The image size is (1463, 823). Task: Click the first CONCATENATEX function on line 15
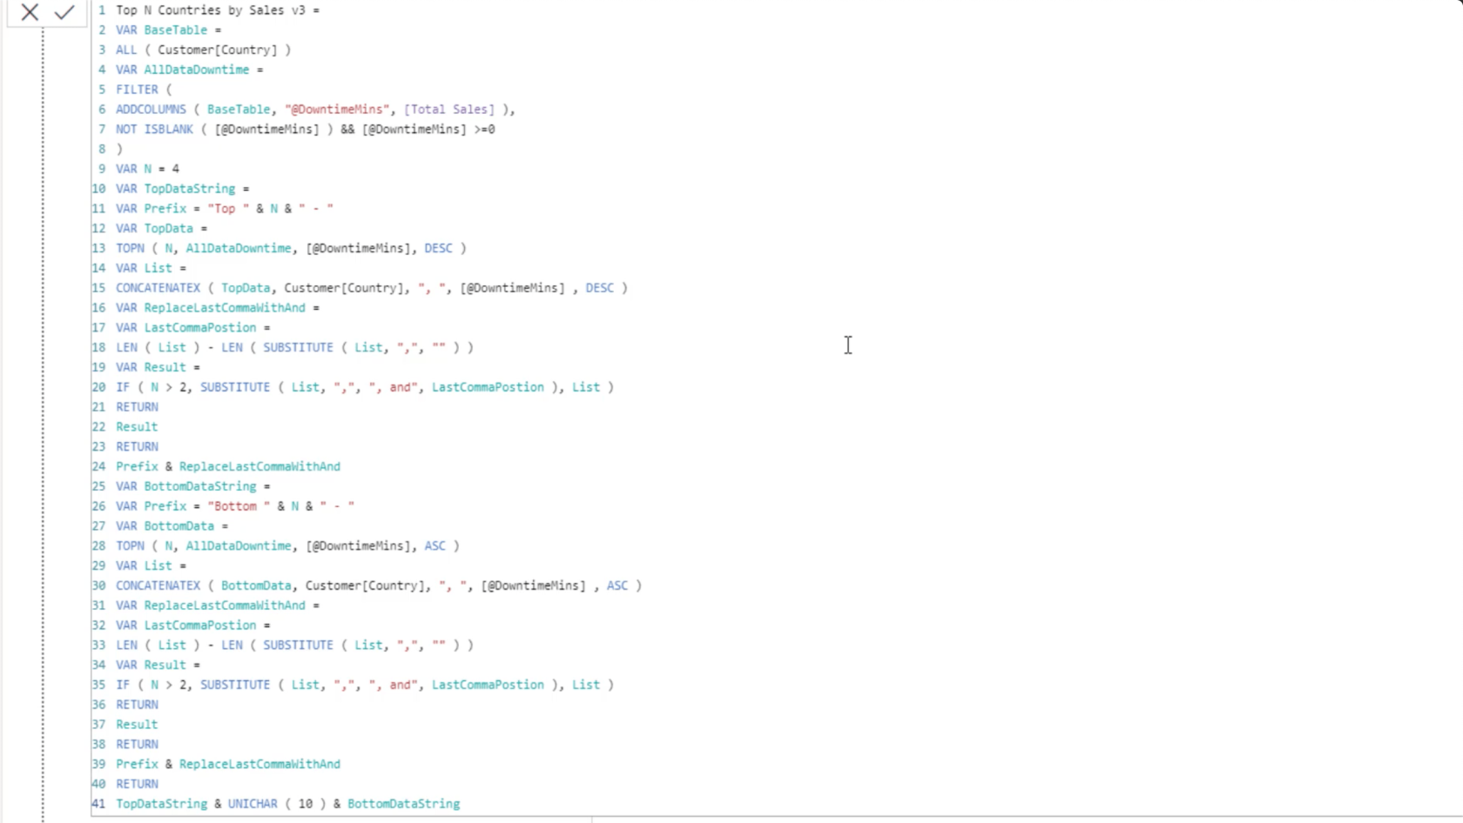coord(158,288)
